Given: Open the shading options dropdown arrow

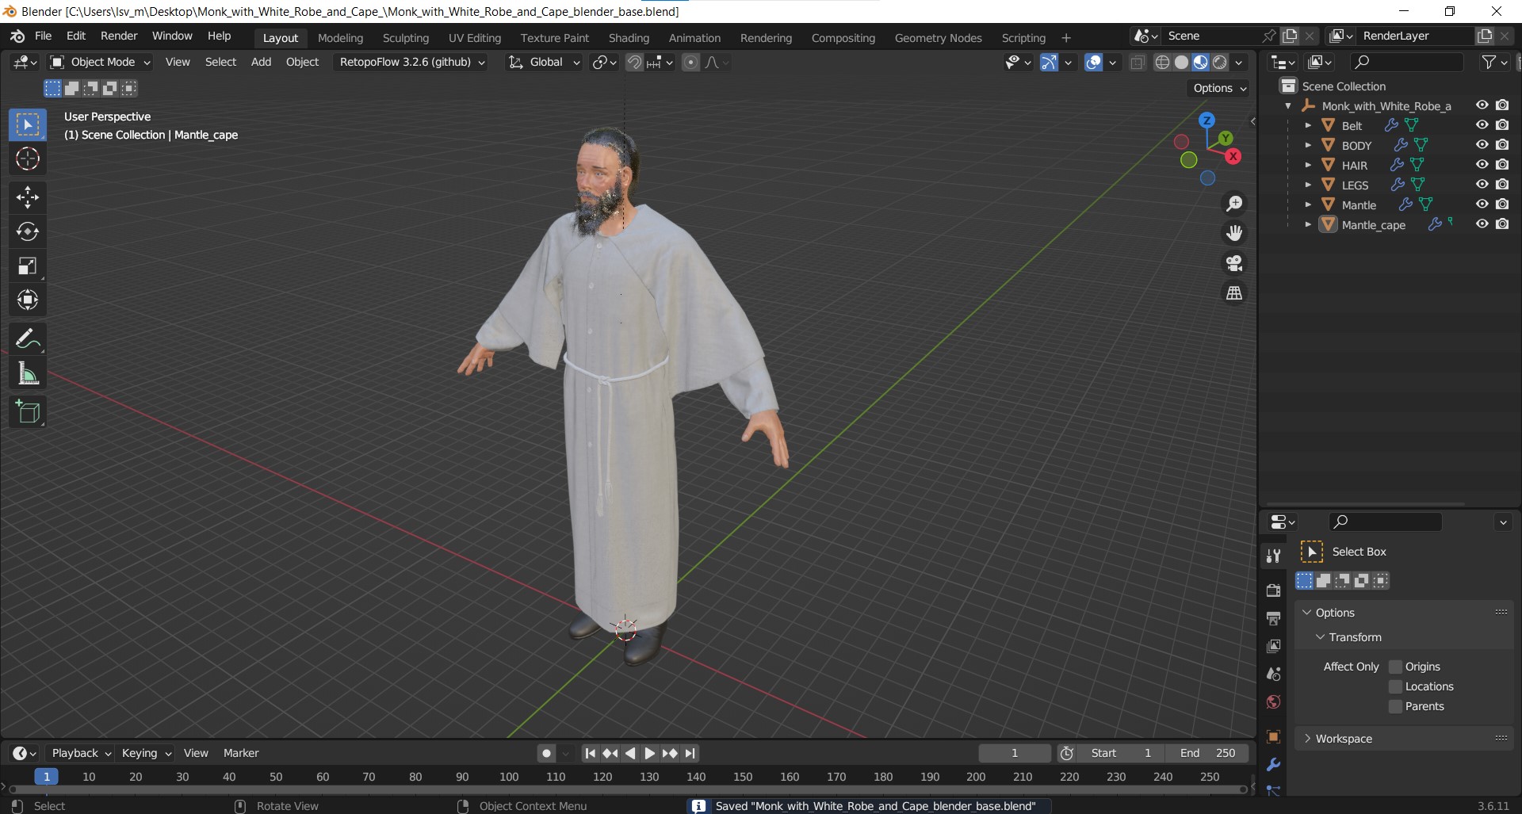Looking at the screenshot, I should (x=1239, y=63).
